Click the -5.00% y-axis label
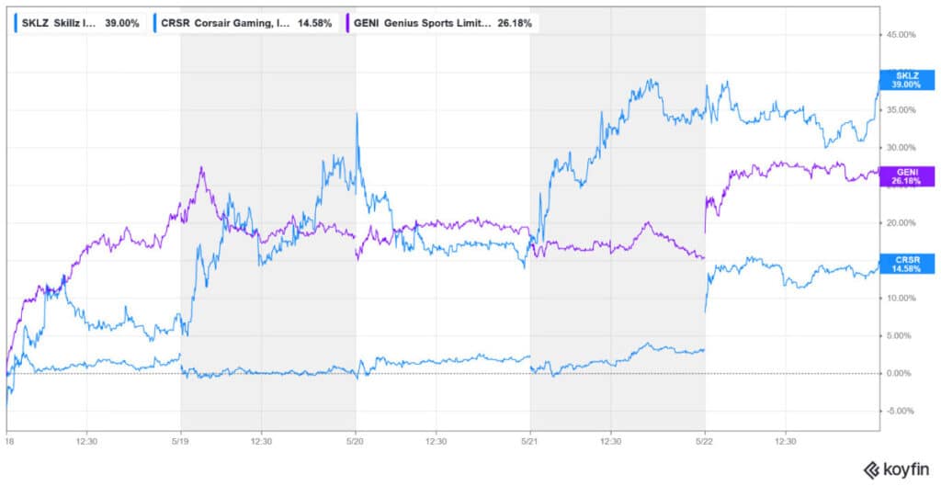941x486 pixels. (x=902, y=411)
